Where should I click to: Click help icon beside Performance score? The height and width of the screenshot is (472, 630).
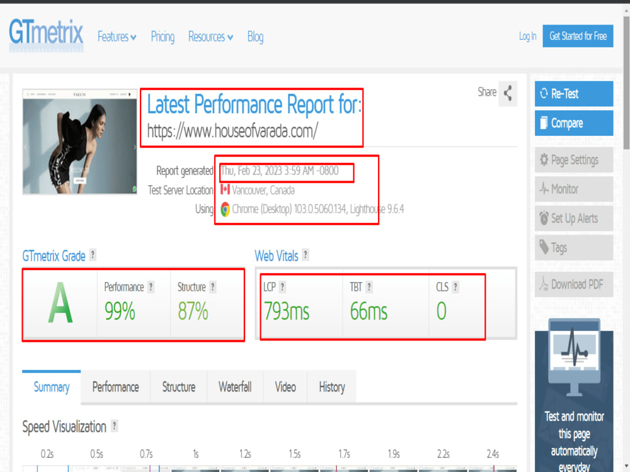point(151,286)
